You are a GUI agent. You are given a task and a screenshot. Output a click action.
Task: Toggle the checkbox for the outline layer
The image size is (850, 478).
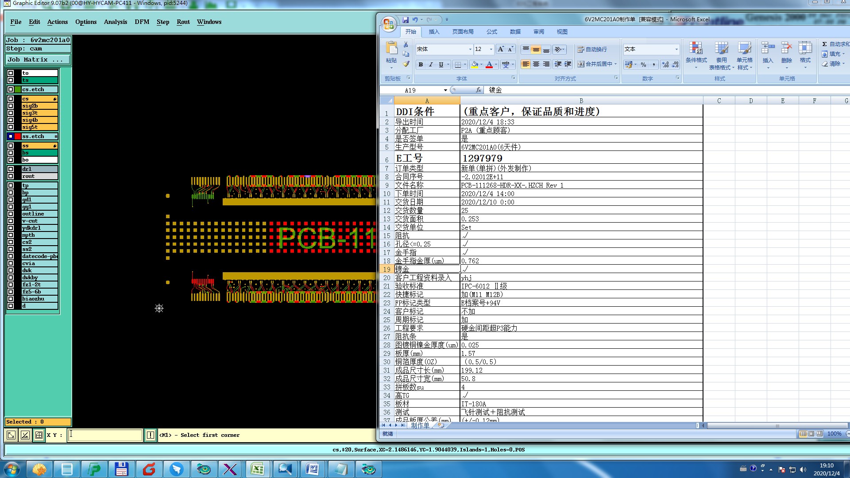(11, 214)
